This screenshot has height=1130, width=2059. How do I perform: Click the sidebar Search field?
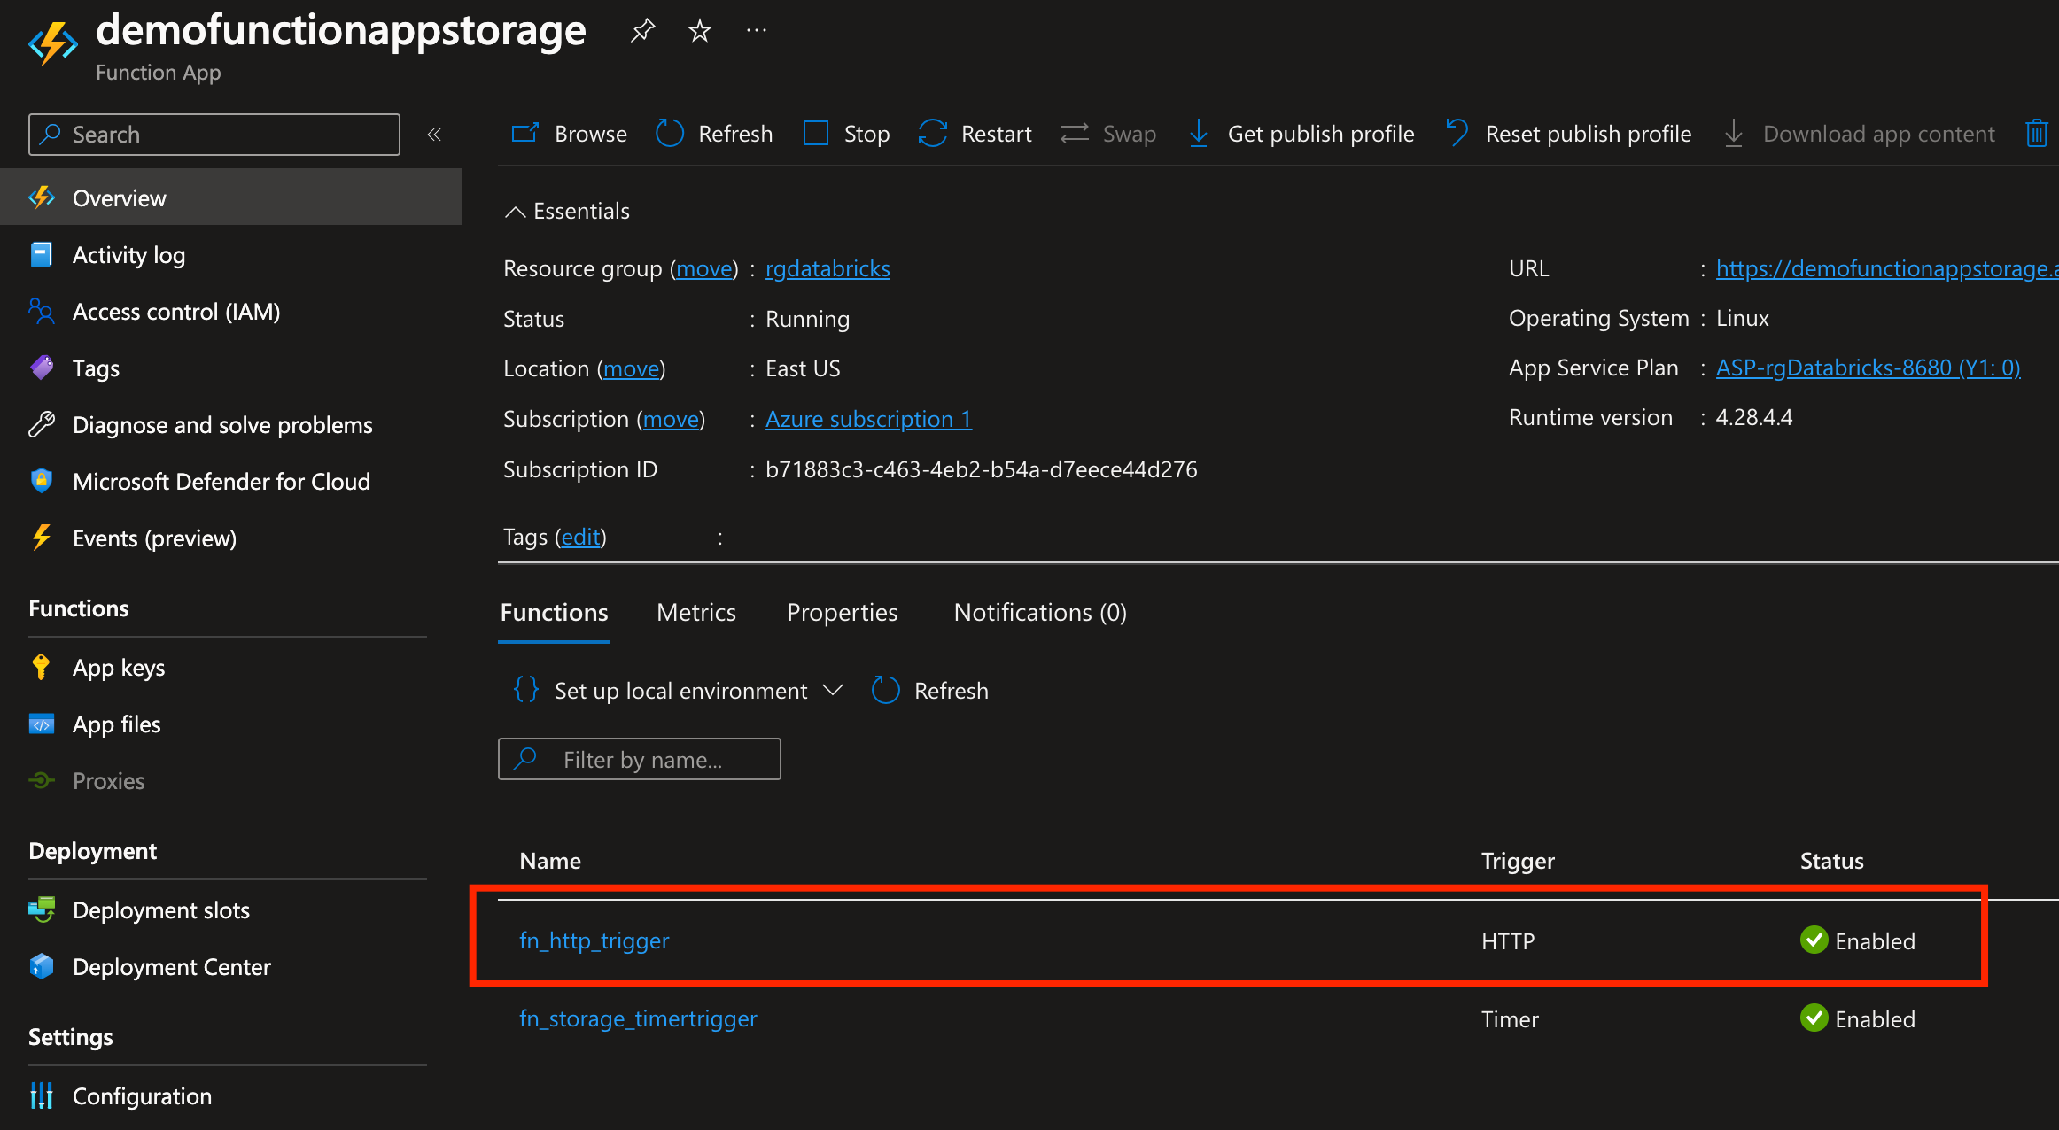[x=214, y=135]
